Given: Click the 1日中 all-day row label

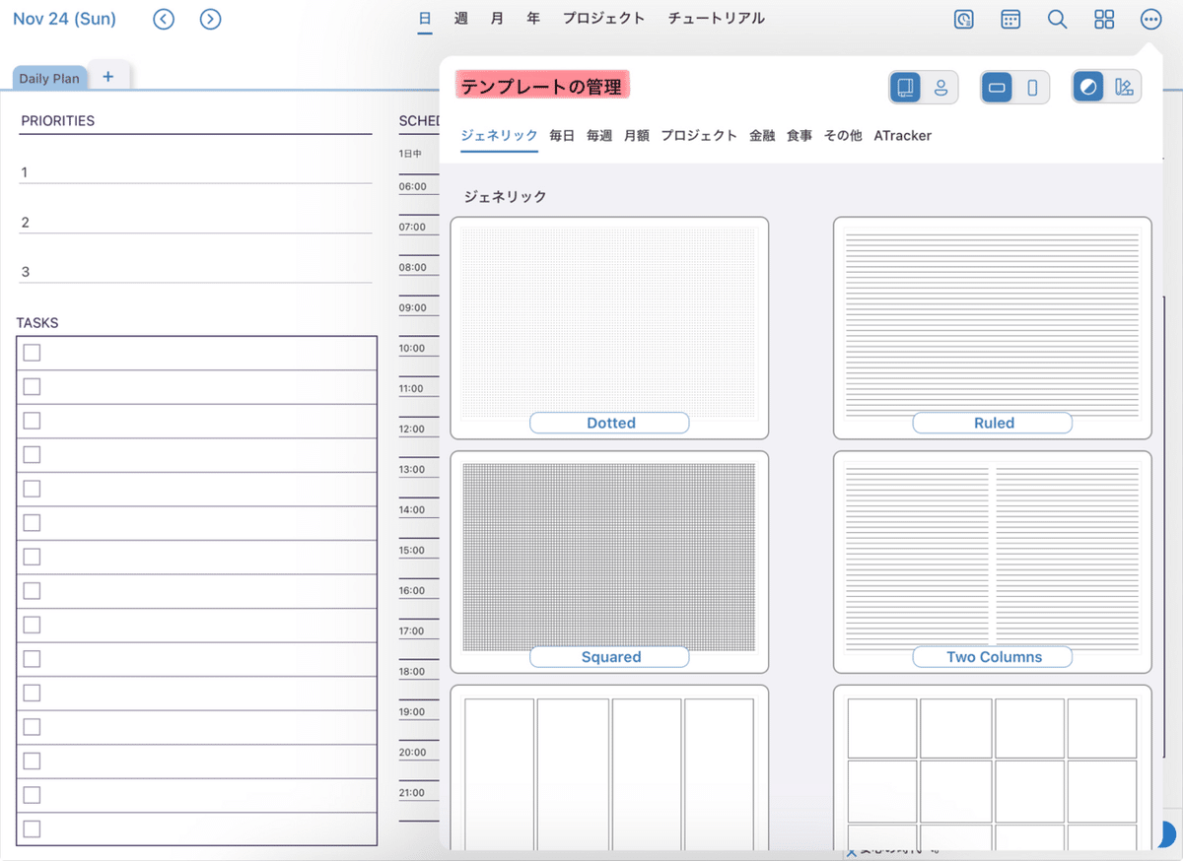Looking at the screenshot, I should pyautogui.click(x=410, y=154).
